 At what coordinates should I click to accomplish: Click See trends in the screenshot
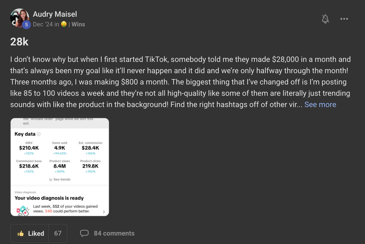click(60, 179)
